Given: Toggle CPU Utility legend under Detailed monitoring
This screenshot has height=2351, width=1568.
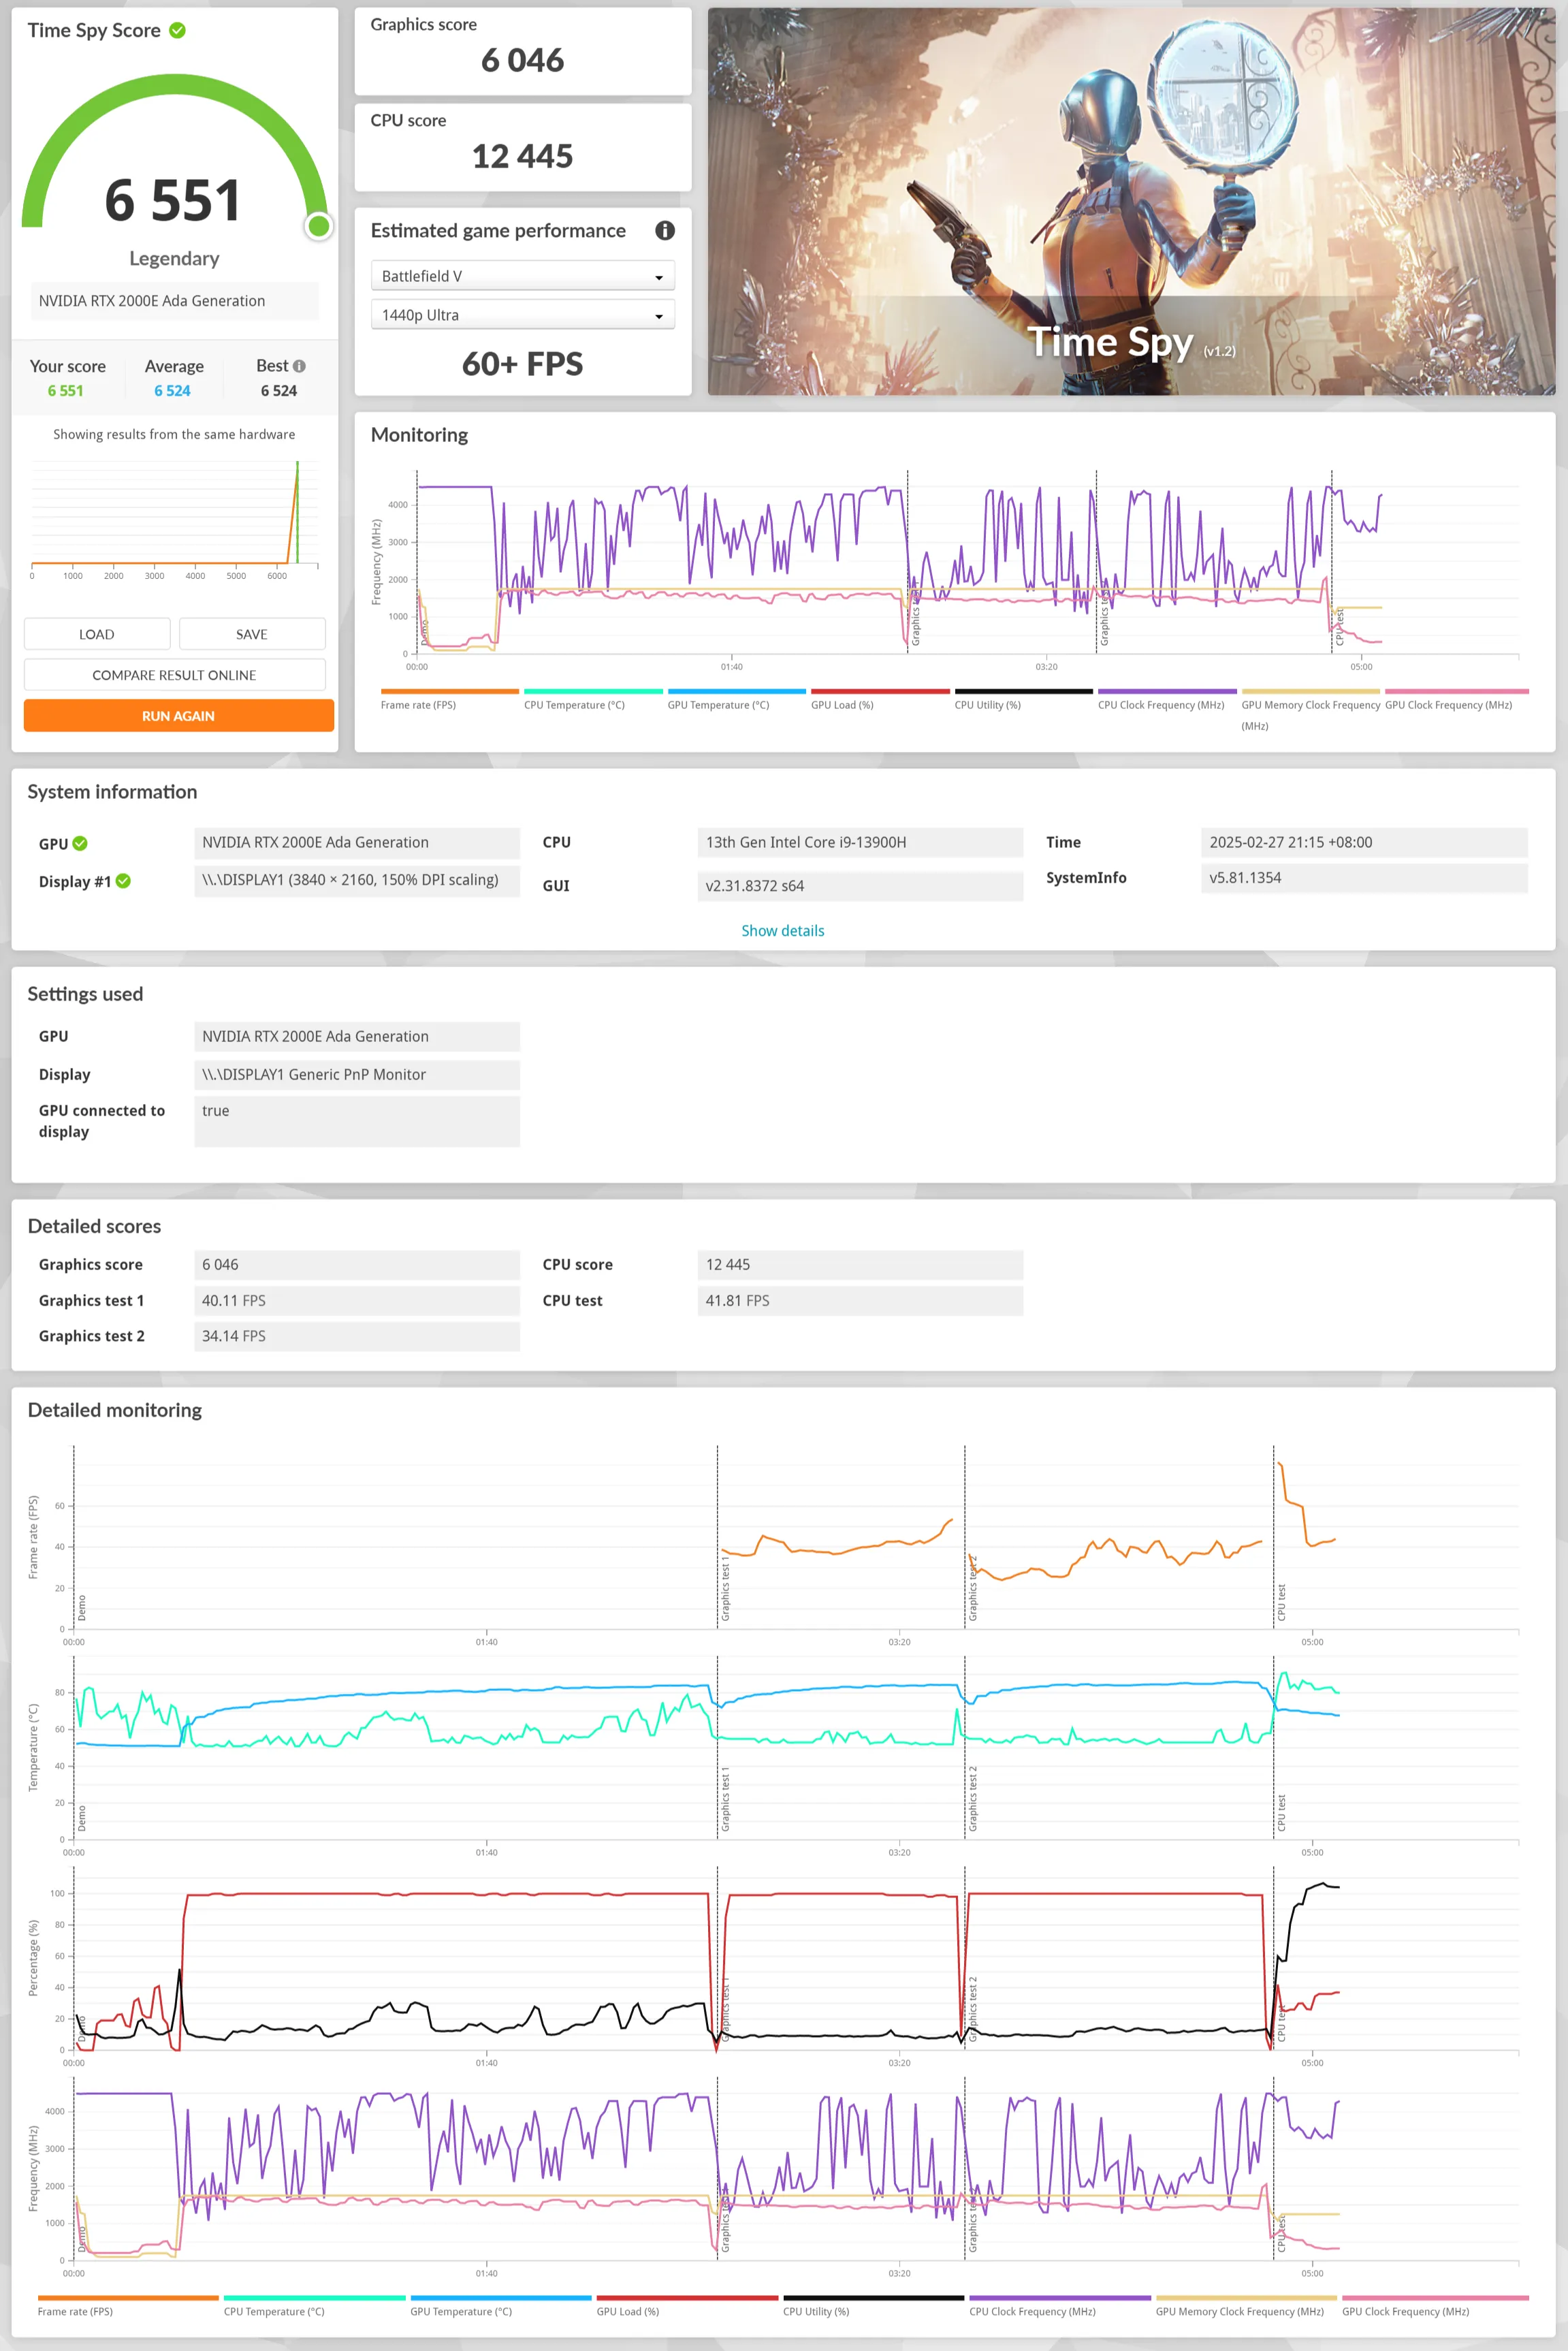Looking at the screenshot, I should [873, 2306].
